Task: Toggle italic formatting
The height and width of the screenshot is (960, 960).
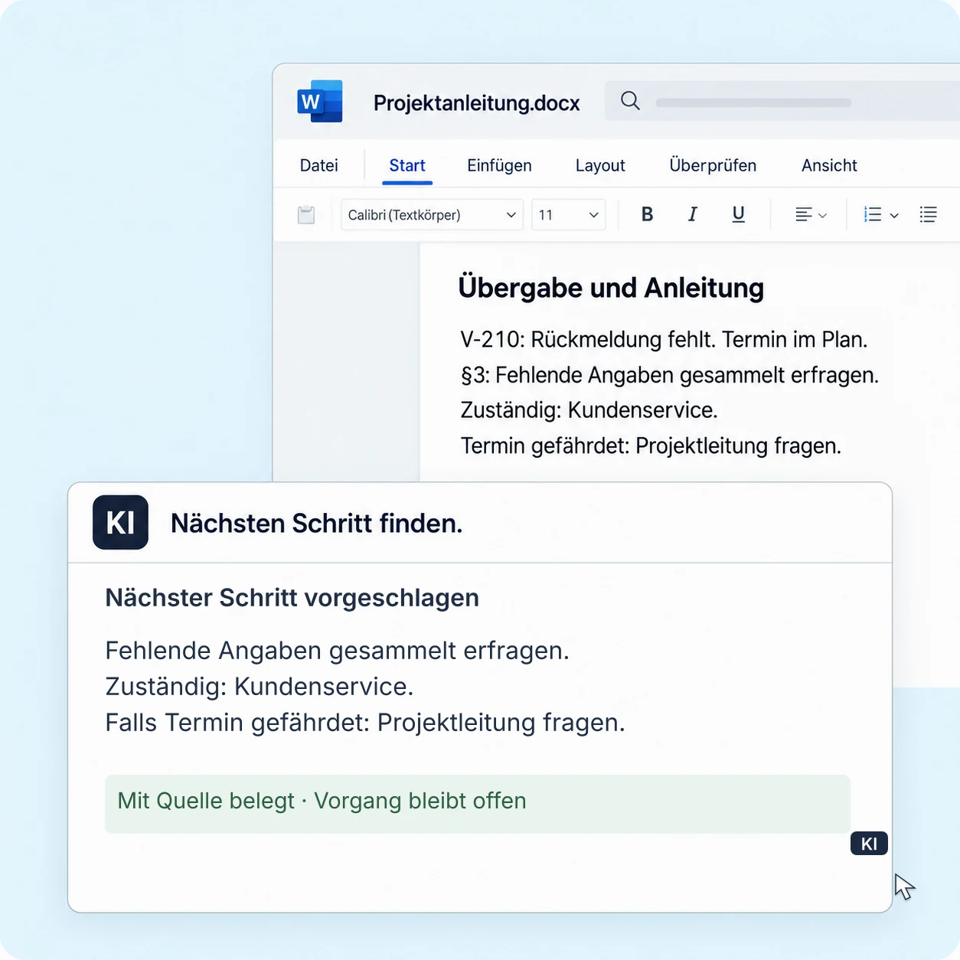Action: (x=692, y=214)
